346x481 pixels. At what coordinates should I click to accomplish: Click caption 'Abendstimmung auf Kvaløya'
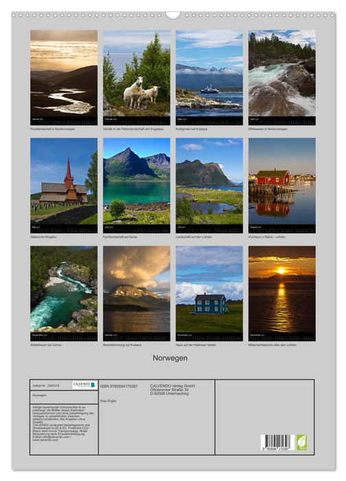point(122,345)
